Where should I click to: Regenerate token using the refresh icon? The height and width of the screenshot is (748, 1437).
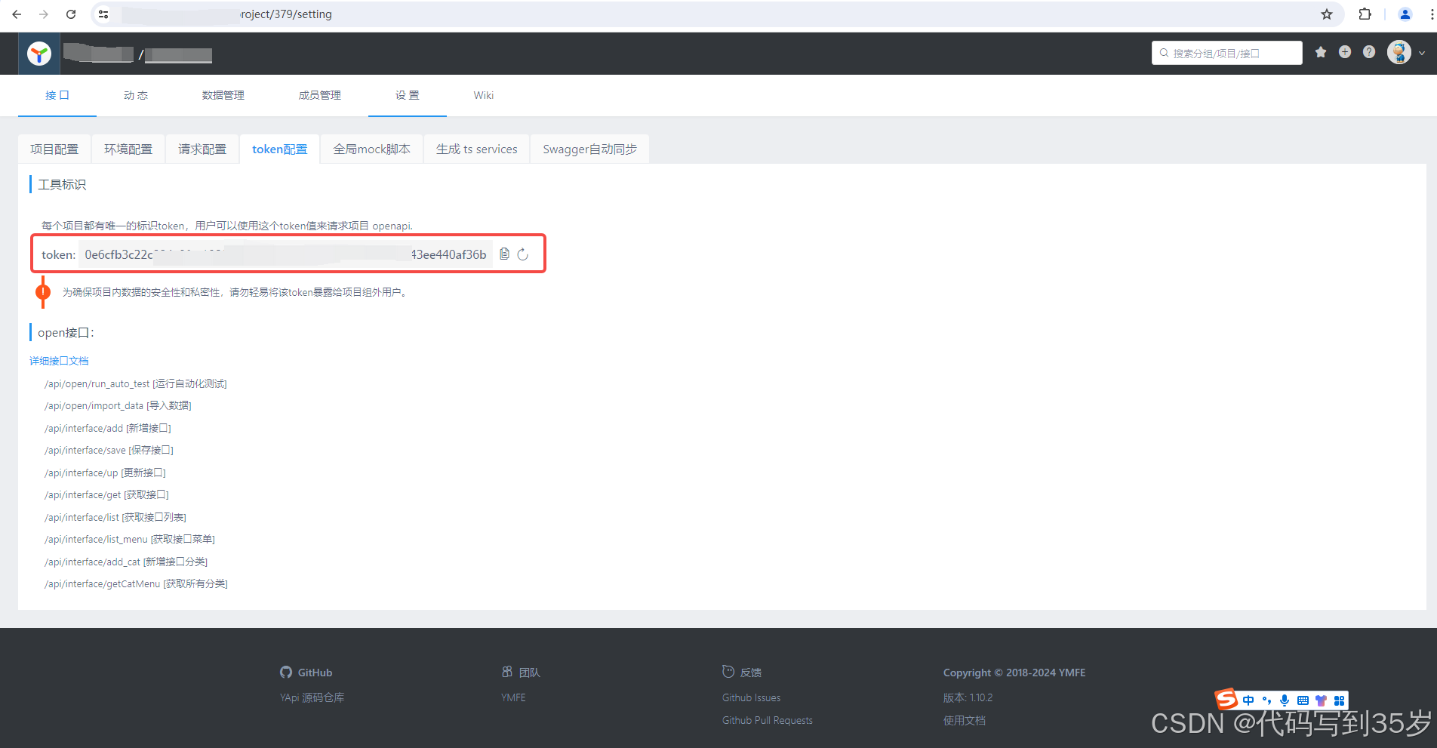click(523, 254)
